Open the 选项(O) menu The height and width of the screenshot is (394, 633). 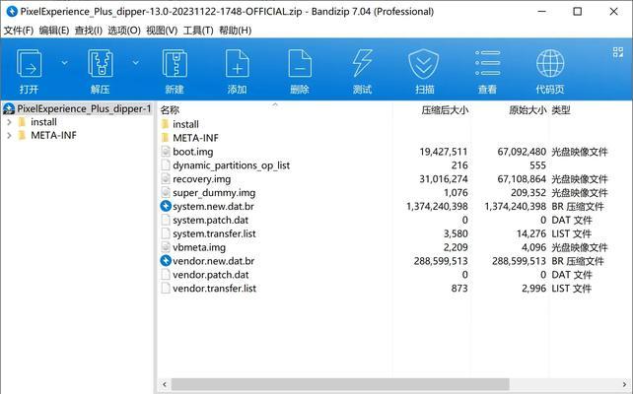pyautogui.click(x=124, y=31)
